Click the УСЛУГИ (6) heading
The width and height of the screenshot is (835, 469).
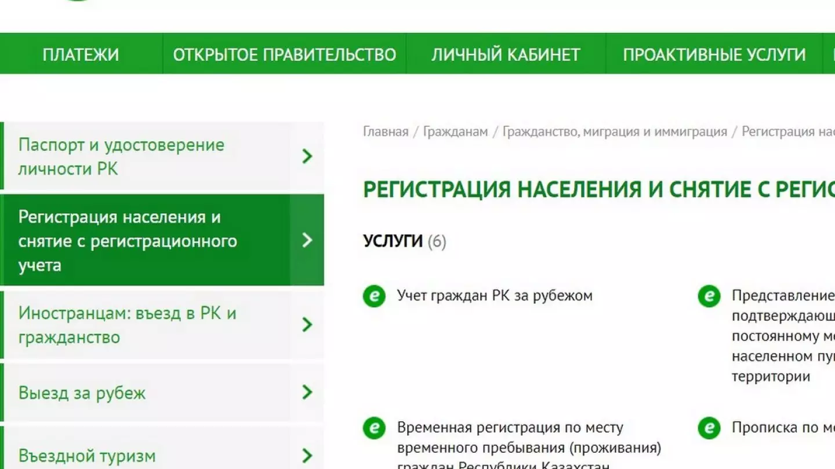click(405, 241)
